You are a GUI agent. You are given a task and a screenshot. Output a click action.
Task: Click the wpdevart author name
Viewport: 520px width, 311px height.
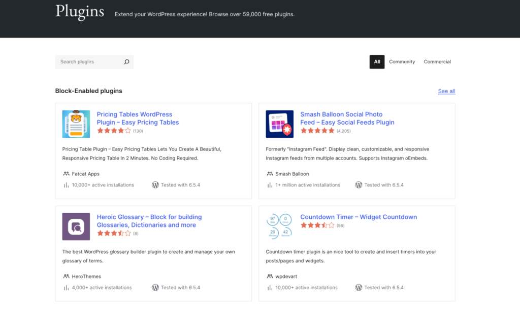click(x=287, y=277)
